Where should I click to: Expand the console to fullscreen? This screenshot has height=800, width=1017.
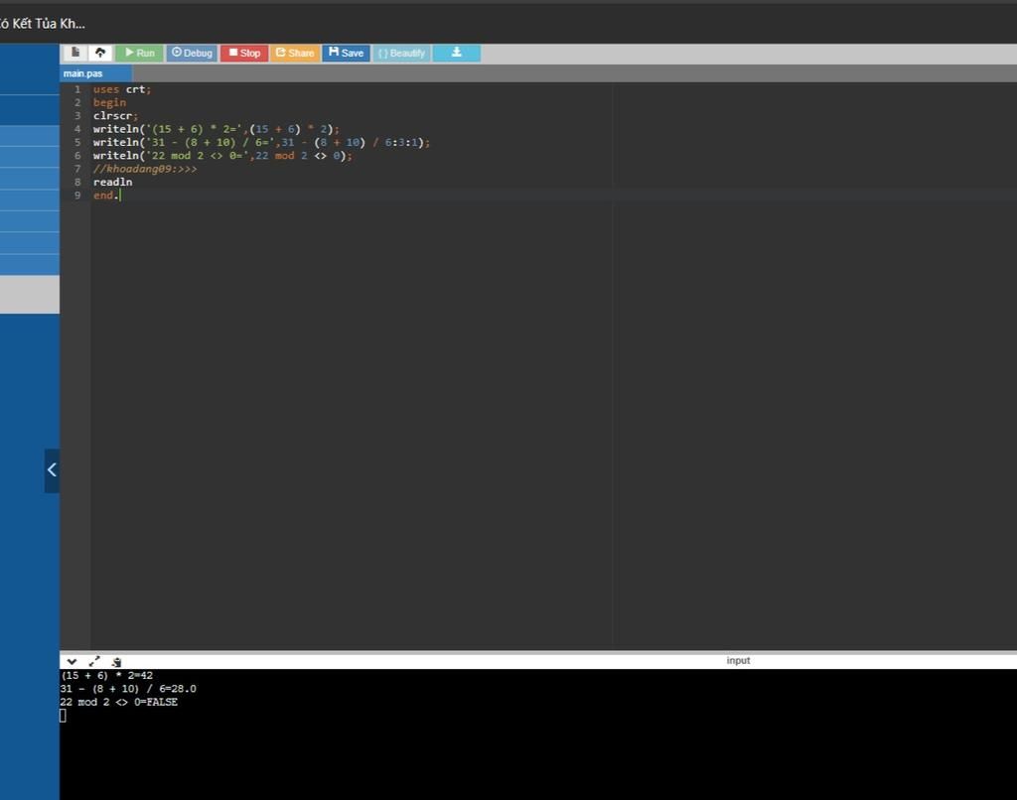(x=94, y=661)
